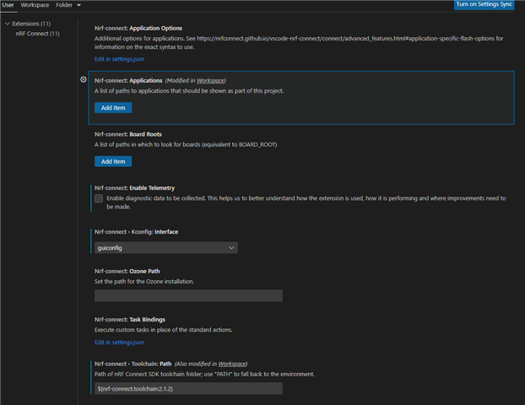This screenshot has width=525, height=405.
Task: Open Edit in settings.json for Task Bindings
Action: click(x=119, y=342)
